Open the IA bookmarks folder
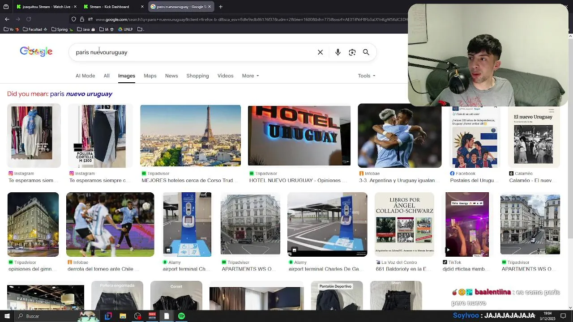The image size is (573, 322). point(107,30)
